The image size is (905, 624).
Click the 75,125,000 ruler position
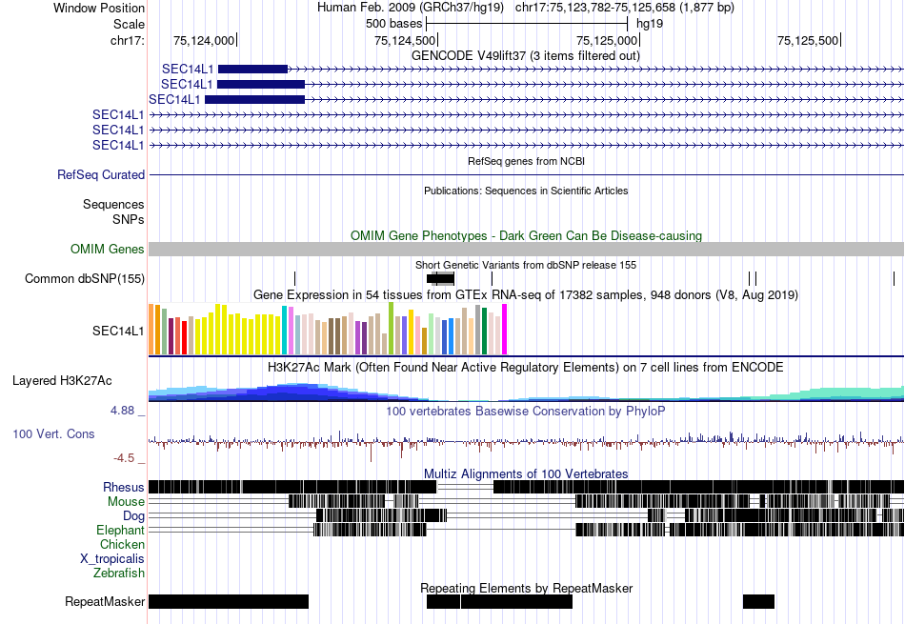tap(607, 40)
